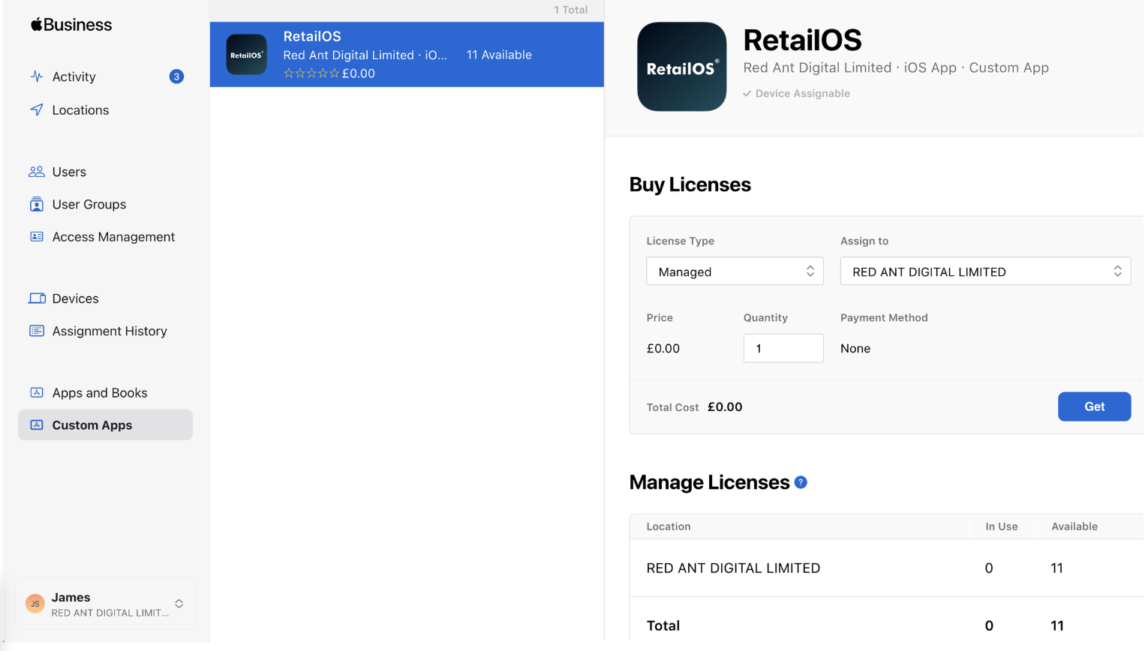Click the Quantity input field
This screenshot has height=651, width=1145.
click(x=783, y=348)
